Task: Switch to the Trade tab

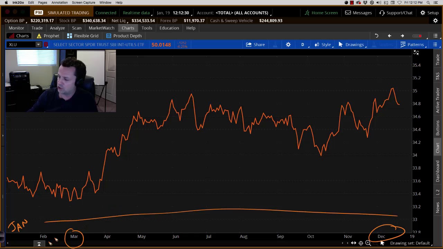Action: (37, 28)
